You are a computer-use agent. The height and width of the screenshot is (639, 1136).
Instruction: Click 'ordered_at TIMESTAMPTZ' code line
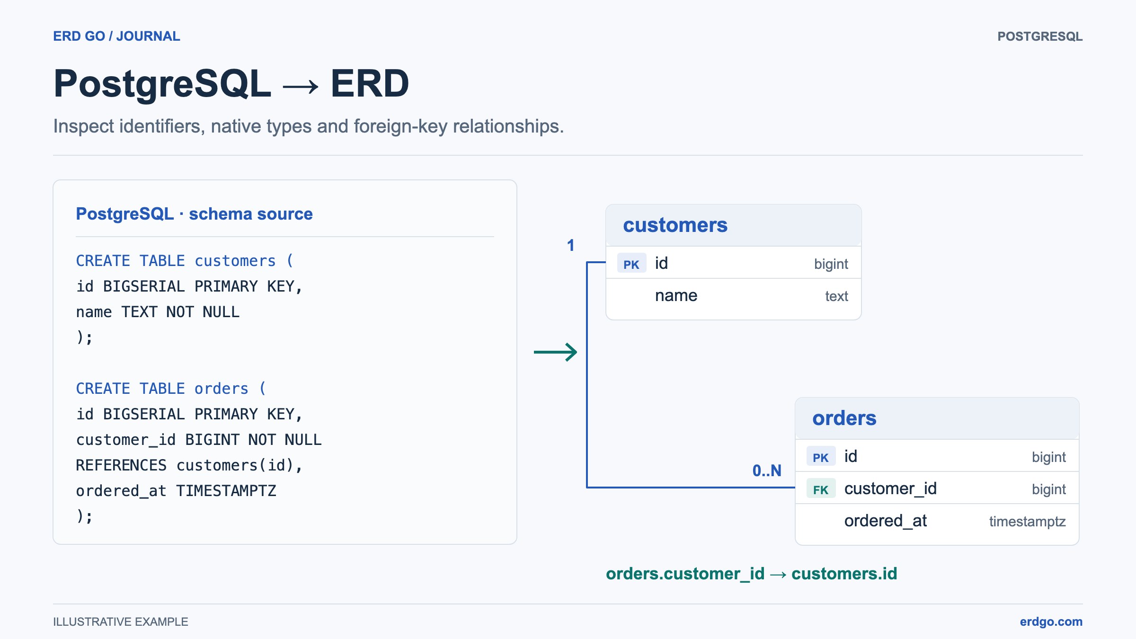(176, 491)
